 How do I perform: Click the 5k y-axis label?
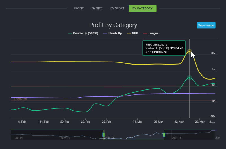click(214, 69)
